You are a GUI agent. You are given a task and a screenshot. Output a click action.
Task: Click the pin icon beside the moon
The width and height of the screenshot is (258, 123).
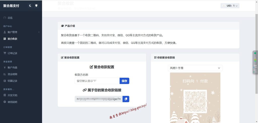pyautogui.click(x=36, y=6)
